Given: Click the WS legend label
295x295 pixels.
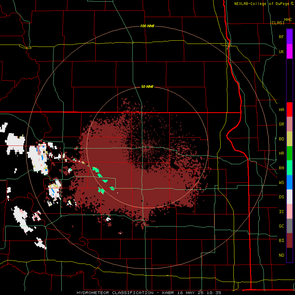Looking at the screenshot, I should click(281, 183).
